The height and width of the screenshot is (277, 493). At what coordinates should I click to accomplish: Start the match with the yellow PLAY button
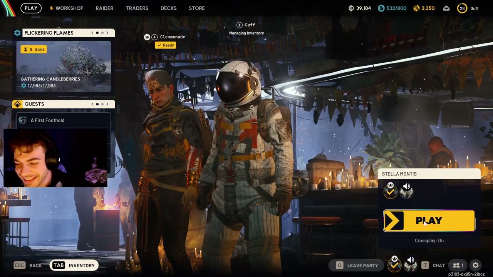[429, 221]
